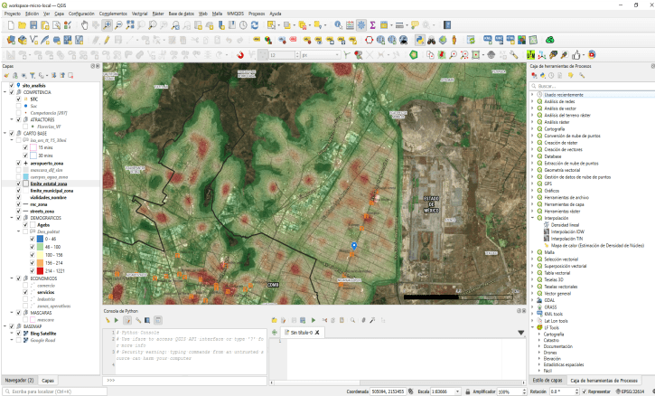Open the Ráster menu
655x396 pixels.
[158, 14]
